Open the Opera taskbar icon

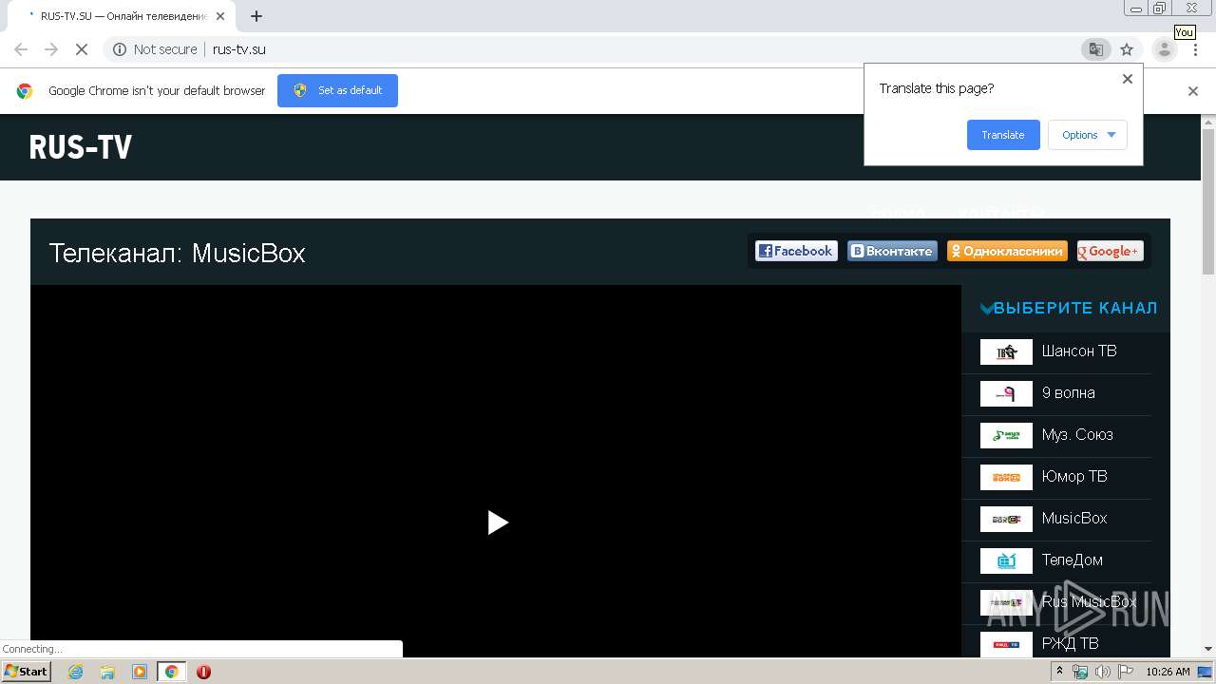coord(203,672)
